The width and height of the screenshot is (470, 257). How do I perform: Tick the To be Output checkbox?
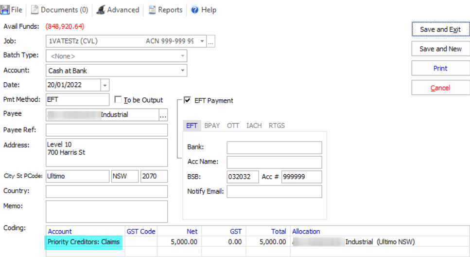(x=118, y=100)
